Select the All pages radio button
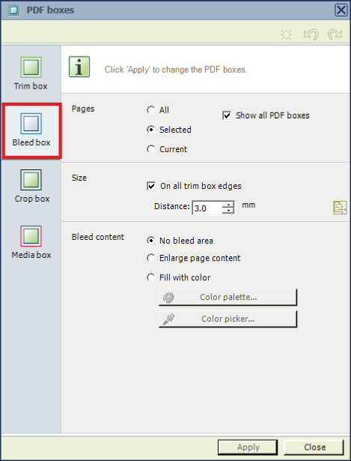 pyautogui.click(x=151, y=110)
